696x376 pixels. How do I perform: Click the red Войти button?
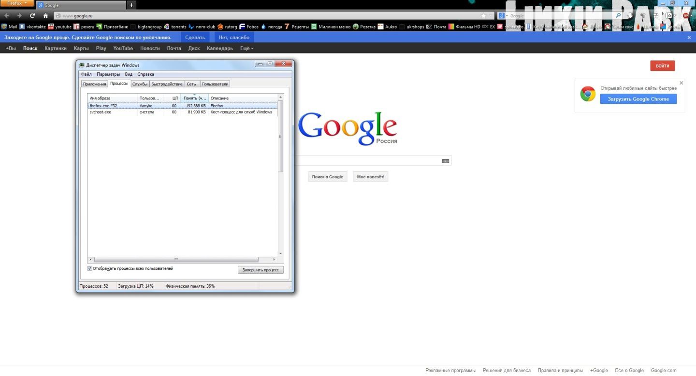(662, 66)
